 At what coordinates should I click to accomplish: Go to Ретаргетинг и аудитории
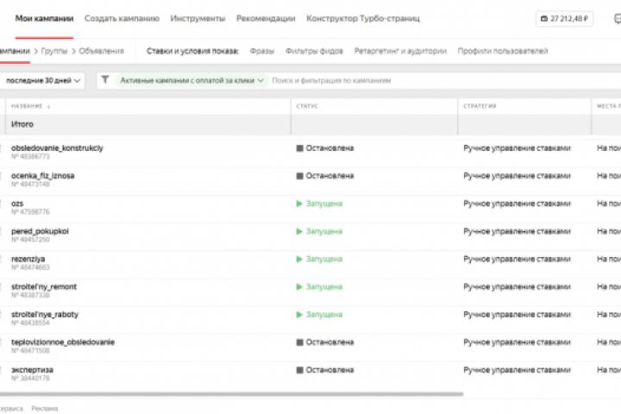click(400, 51)
